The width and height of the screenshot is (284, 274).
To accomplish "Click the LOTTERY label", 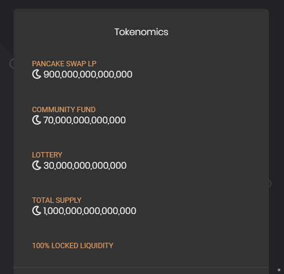I will click(47, 155).
